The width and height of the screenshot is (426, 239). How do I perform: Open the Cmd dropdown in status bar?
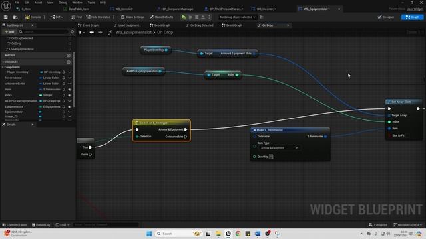[63, 225]
